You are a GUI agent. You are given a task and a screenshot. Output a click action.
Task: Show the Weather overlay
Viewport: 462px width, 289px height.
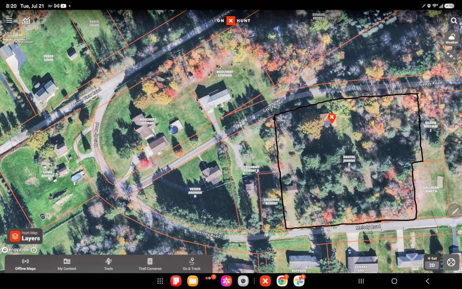[452, 39]
